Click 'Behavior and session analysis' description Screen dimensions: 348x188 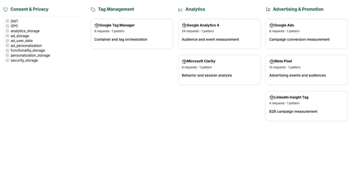click(207, 75)
